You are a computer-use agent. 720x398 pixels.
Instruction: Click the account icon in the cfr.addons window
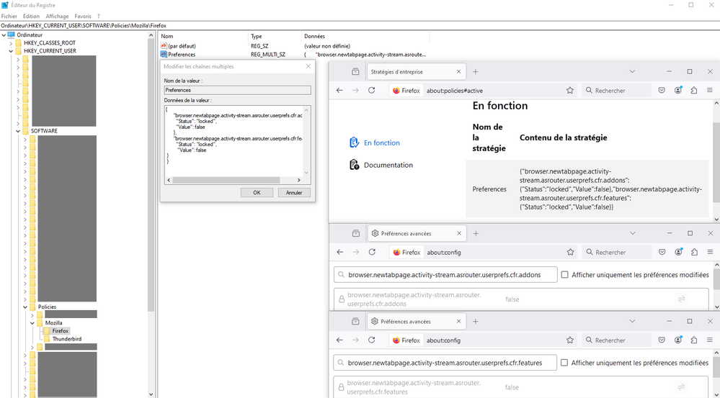click(x=678, y=253)
